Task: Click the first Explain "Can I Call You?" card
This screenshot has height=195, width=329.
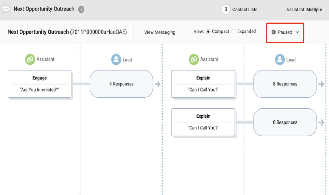Action: (203, 84)
